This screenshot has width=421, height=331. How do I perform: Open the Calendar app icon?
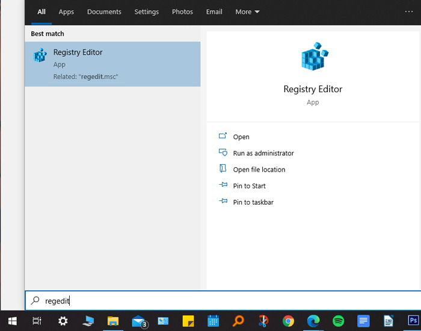(213, 321)
